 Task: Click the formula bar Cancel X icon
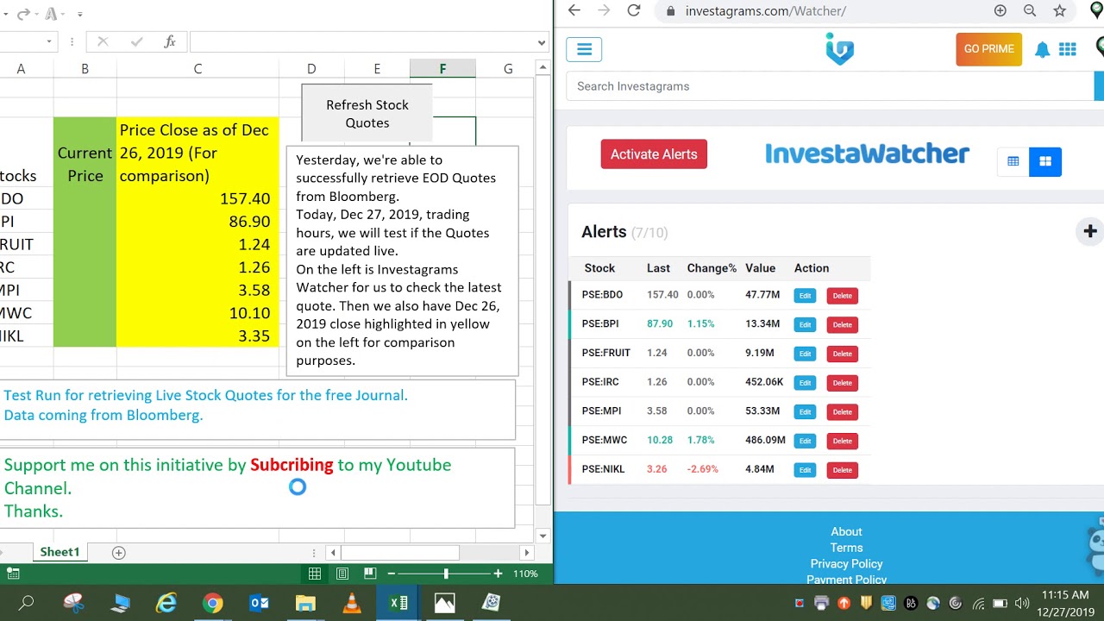point(103,41)
